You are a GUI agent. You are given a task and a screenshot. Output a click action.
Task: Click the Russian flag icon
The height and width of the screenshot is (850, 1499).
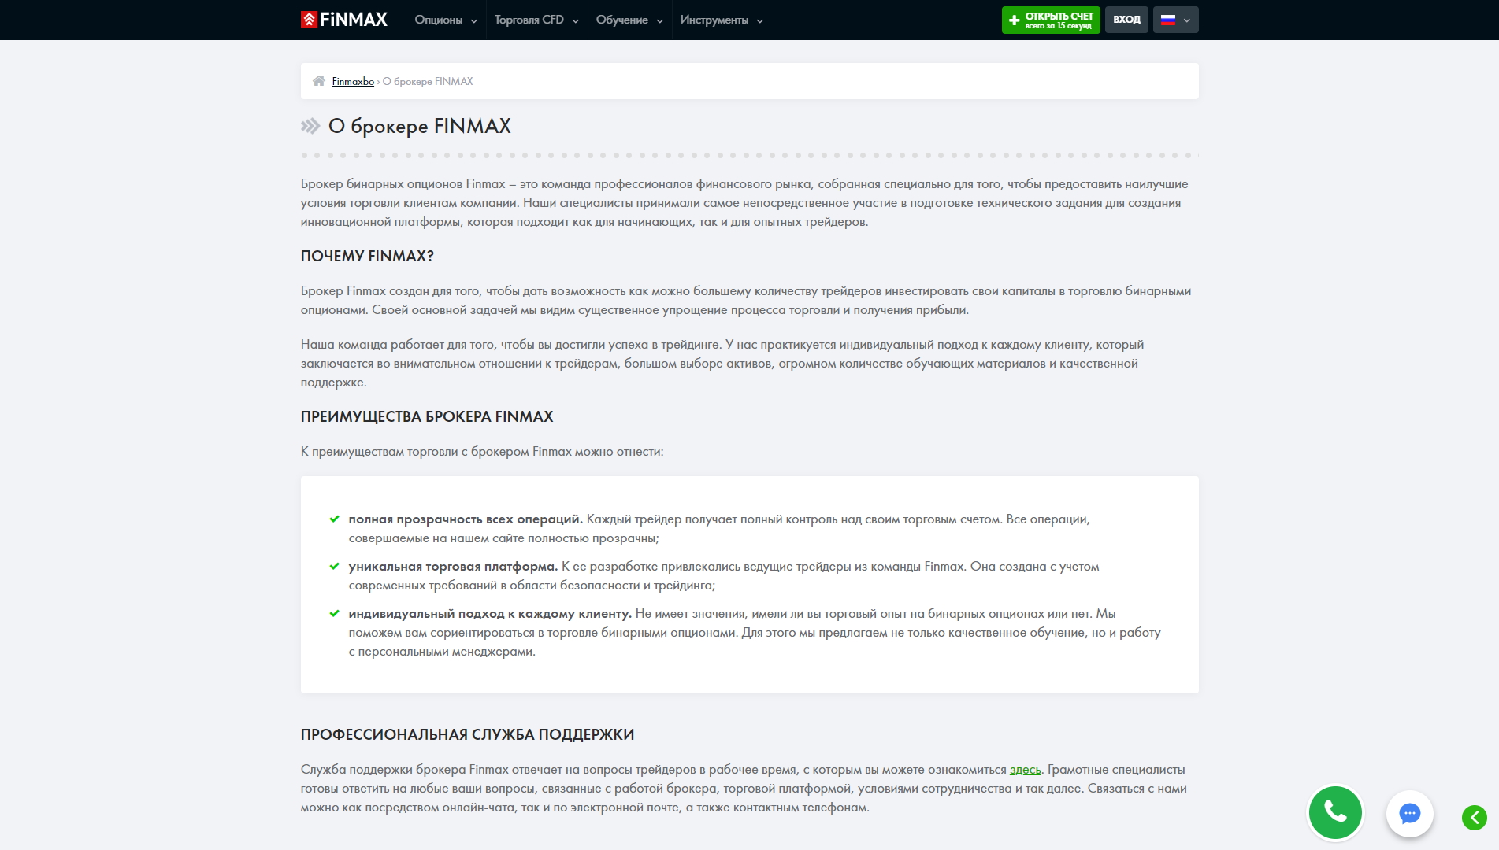click(1168, 20)
